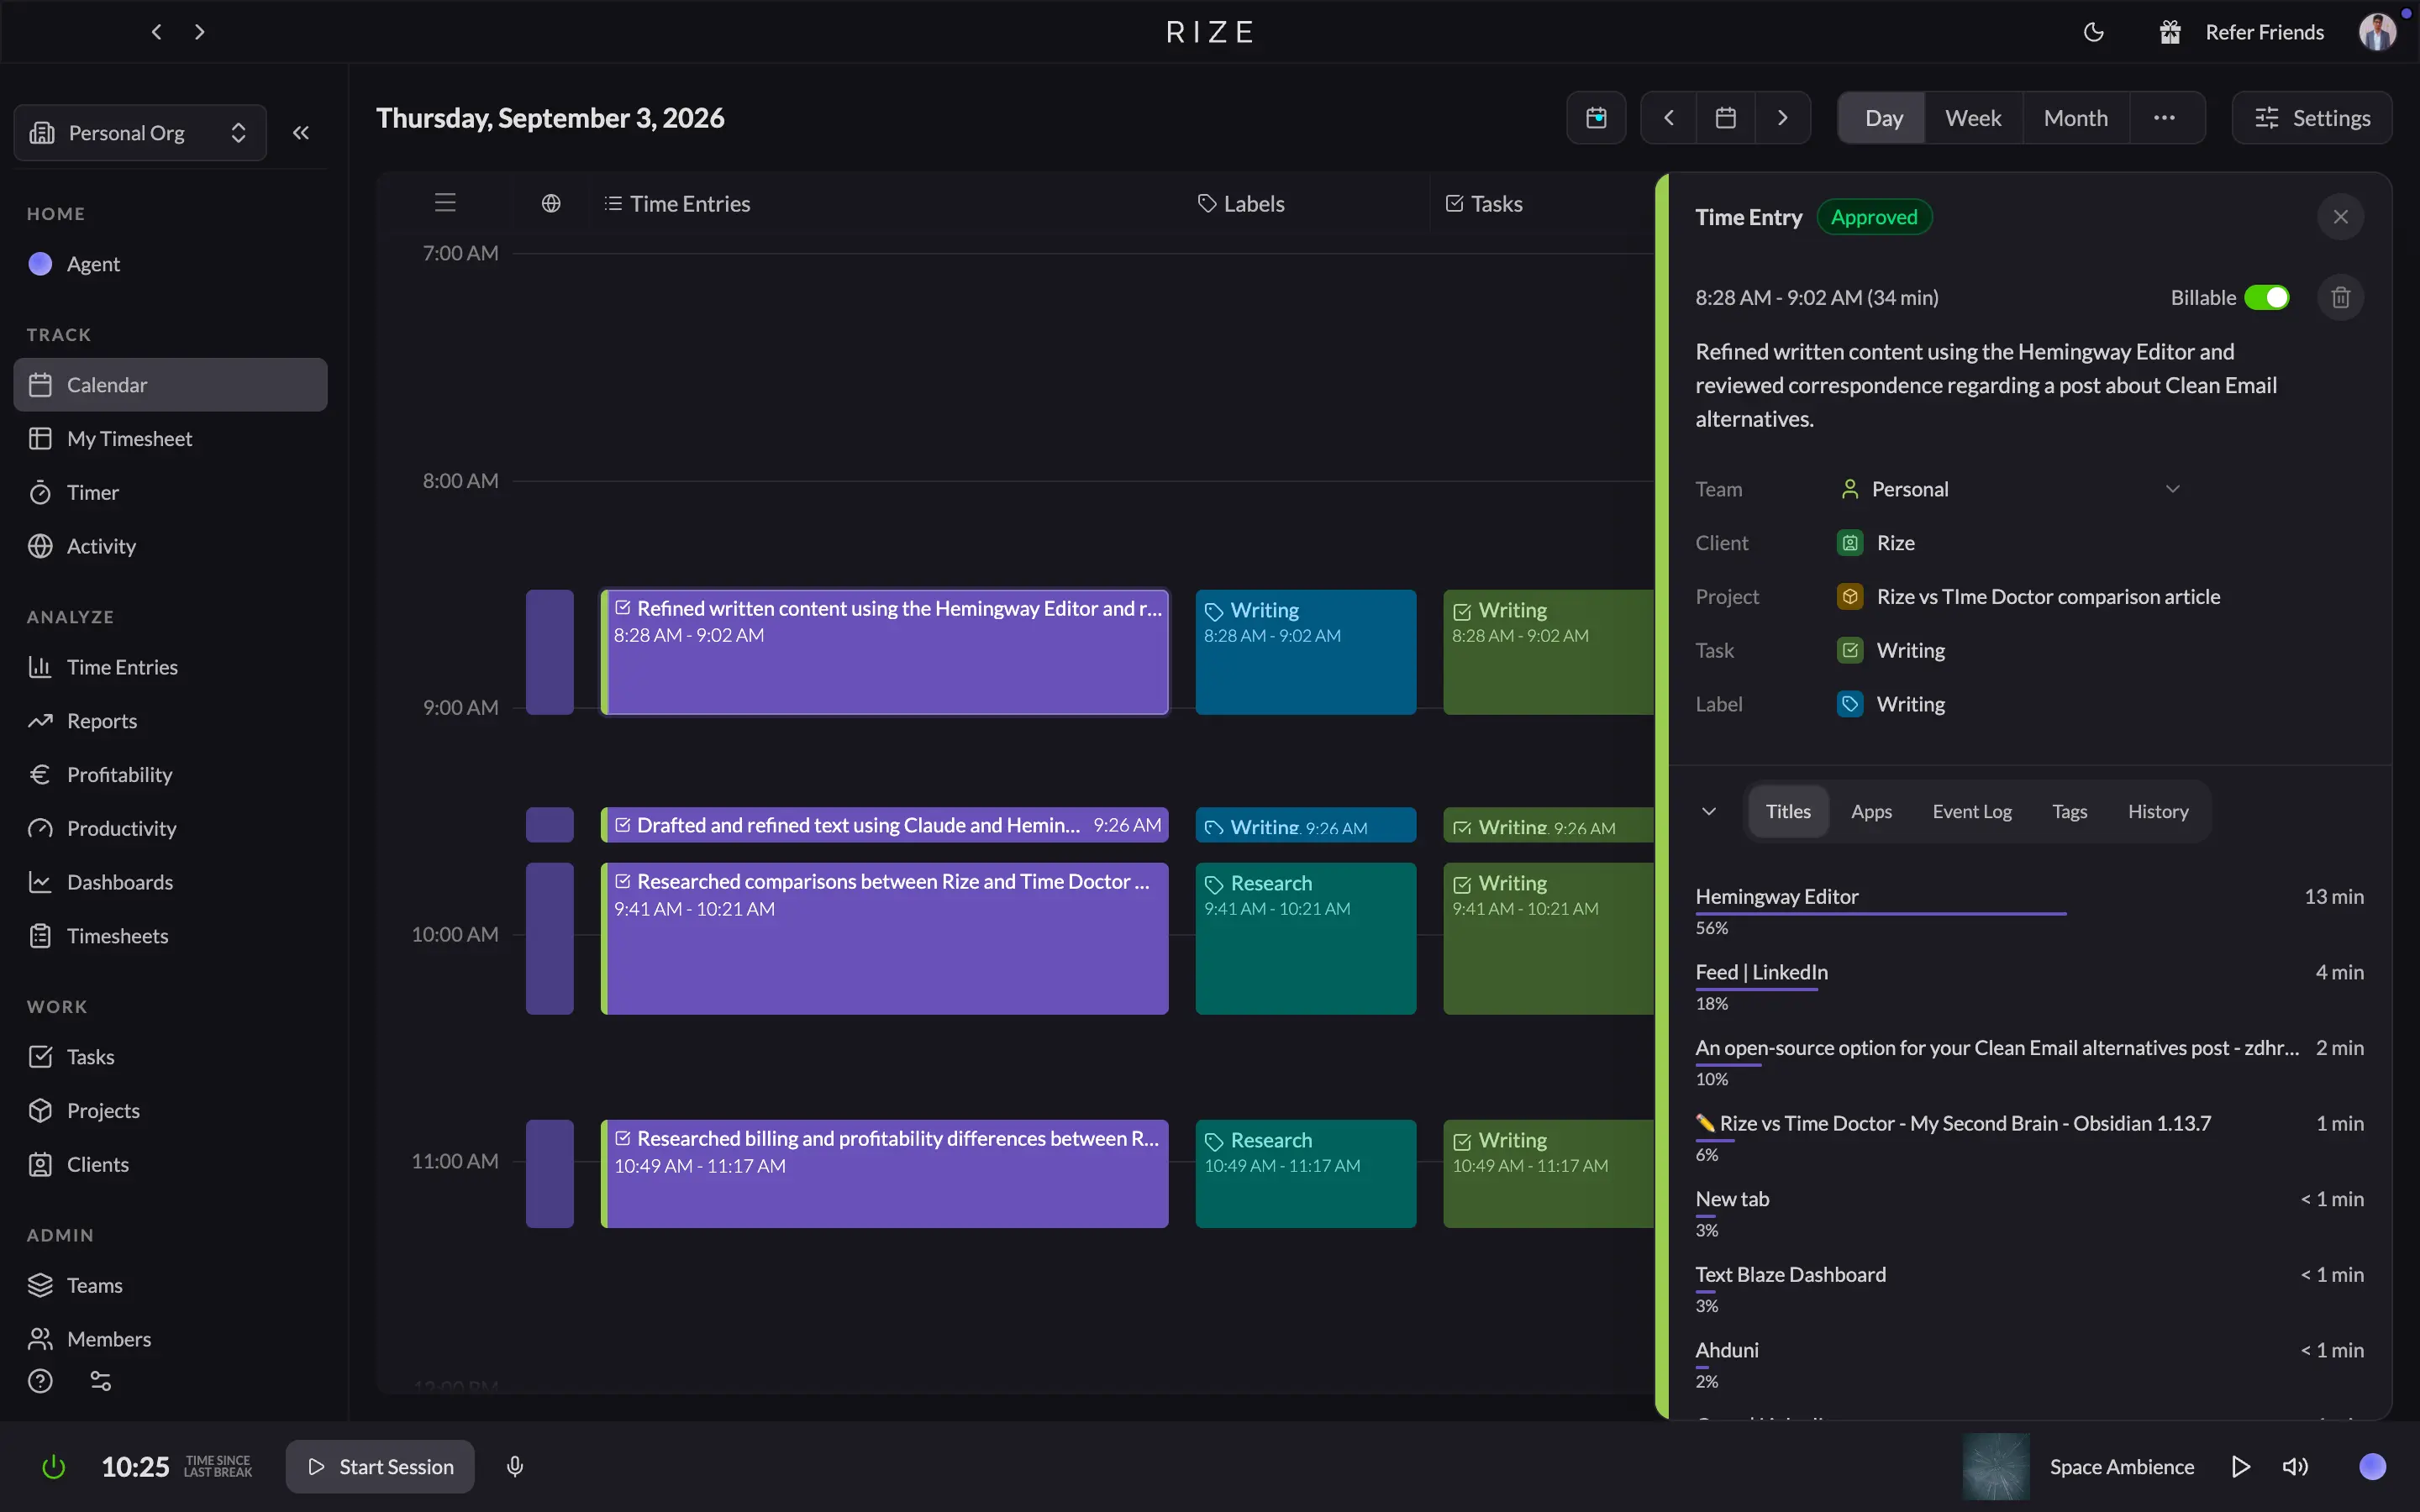
Task: Open the Timesheets page
Action: (170, 936)
